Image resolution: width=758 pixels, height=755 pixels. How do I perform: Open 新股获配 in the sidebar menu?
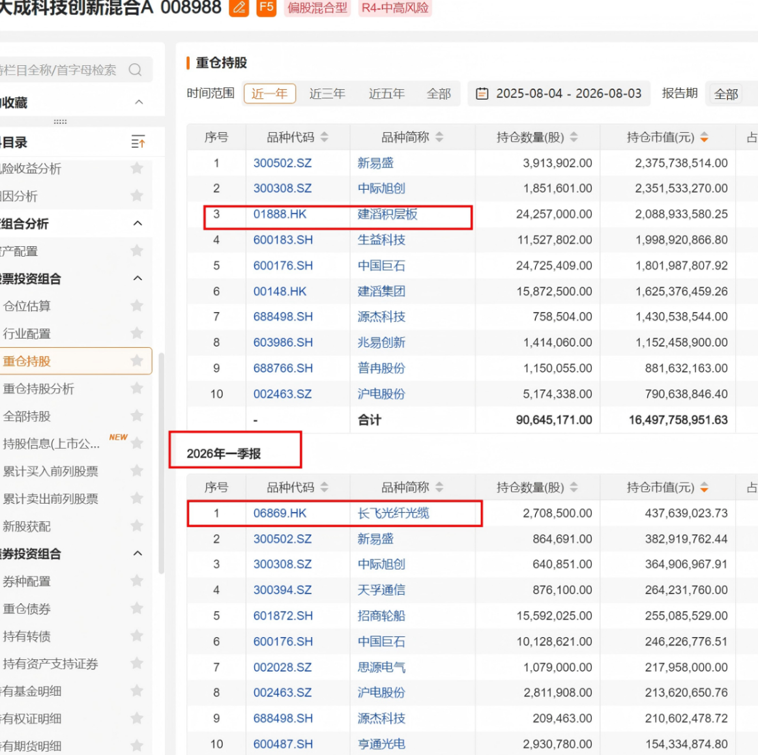(x=27, y=526)
